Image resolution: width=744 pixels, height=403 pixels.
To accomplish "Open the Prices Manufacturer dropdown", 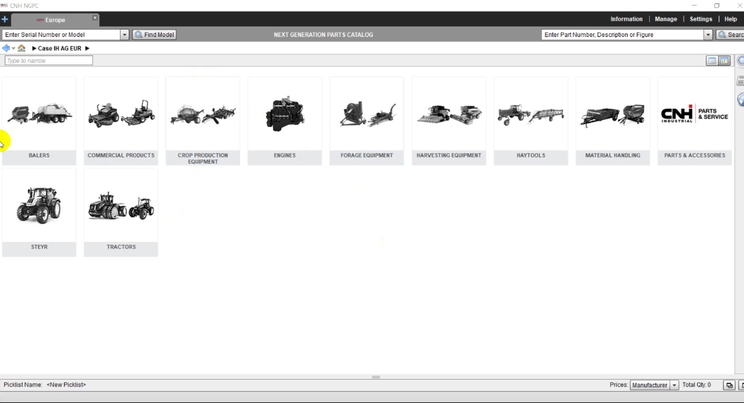I will click(x=654, y=385).
